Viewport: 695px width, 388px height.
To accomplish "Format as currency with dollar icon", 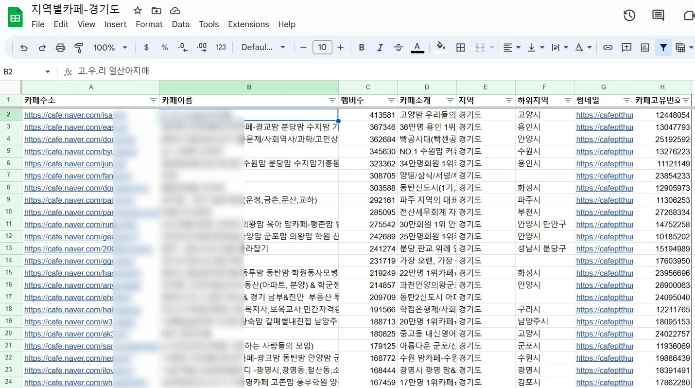I will pyautogui.click(x=146, y=48).
